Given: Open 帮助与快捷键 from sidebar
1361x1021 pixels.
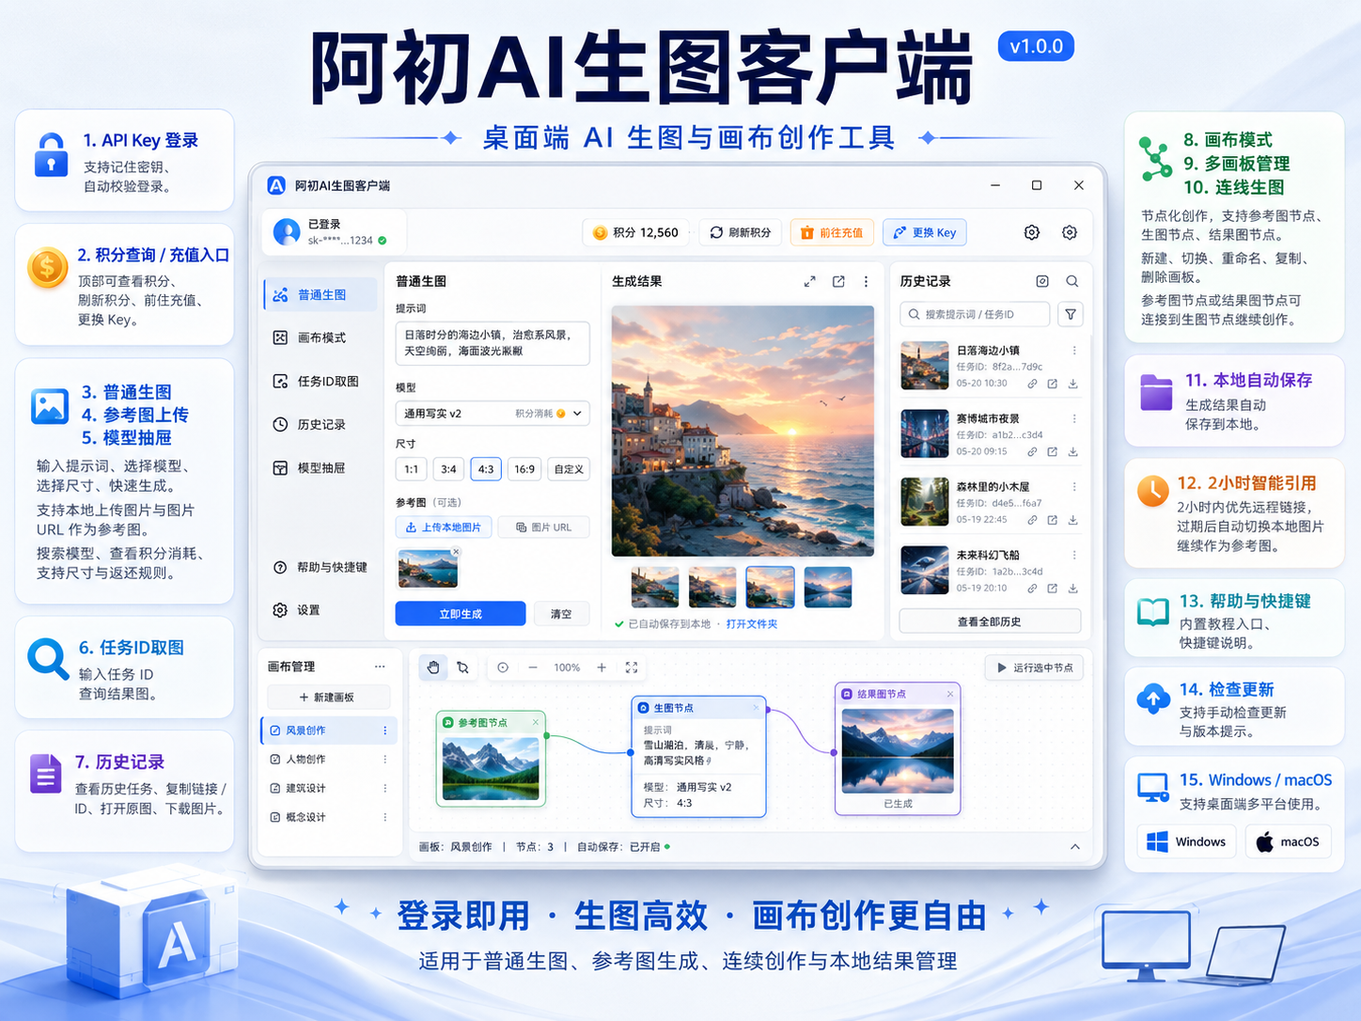Looking at the screenshot, I should [321, 567].
